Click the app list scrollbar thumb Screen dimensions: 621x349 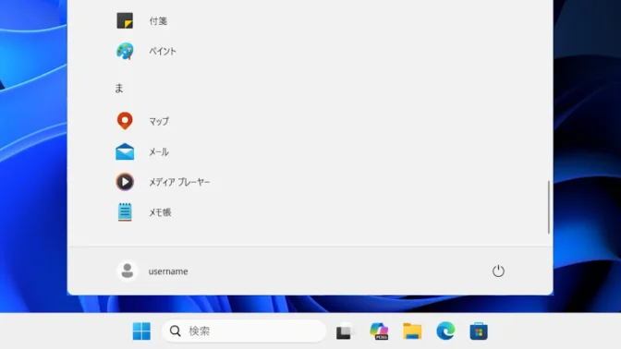[549, 208]
